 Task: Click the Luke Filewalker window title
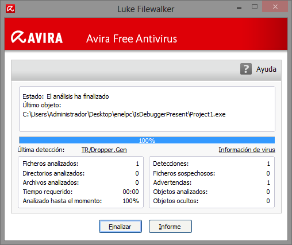(146, 9)
